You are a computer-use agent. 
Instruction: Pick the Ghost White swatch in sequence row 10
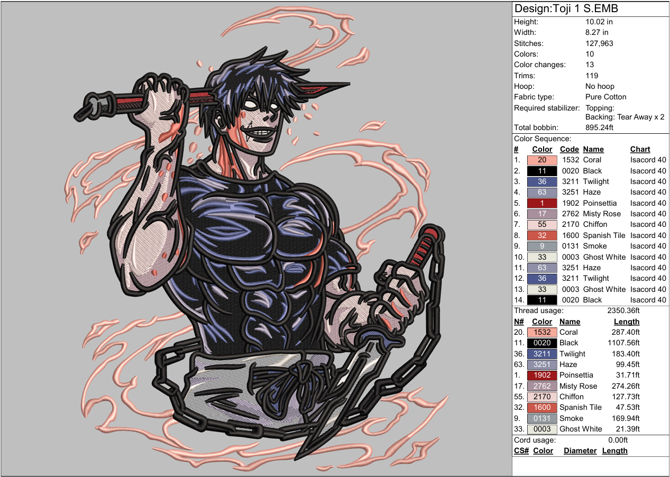tap(542, 257)
